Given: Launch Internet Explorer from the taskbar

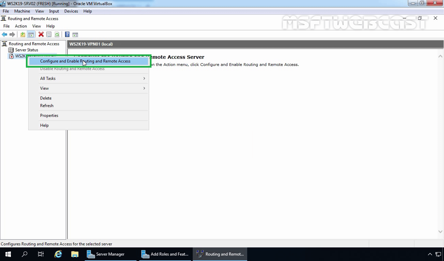Looking at the screenshot, I should click(58, 254).
